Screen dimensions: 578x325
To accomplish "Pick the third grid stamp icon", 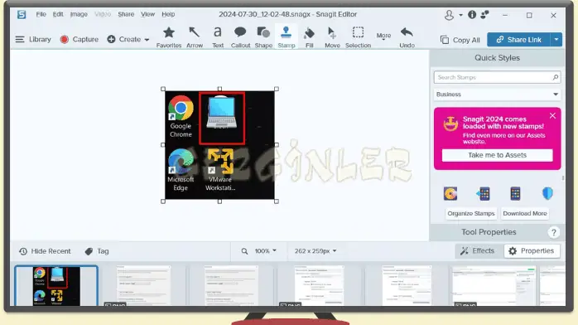I will pyautogui.click(x=515, y=194).
